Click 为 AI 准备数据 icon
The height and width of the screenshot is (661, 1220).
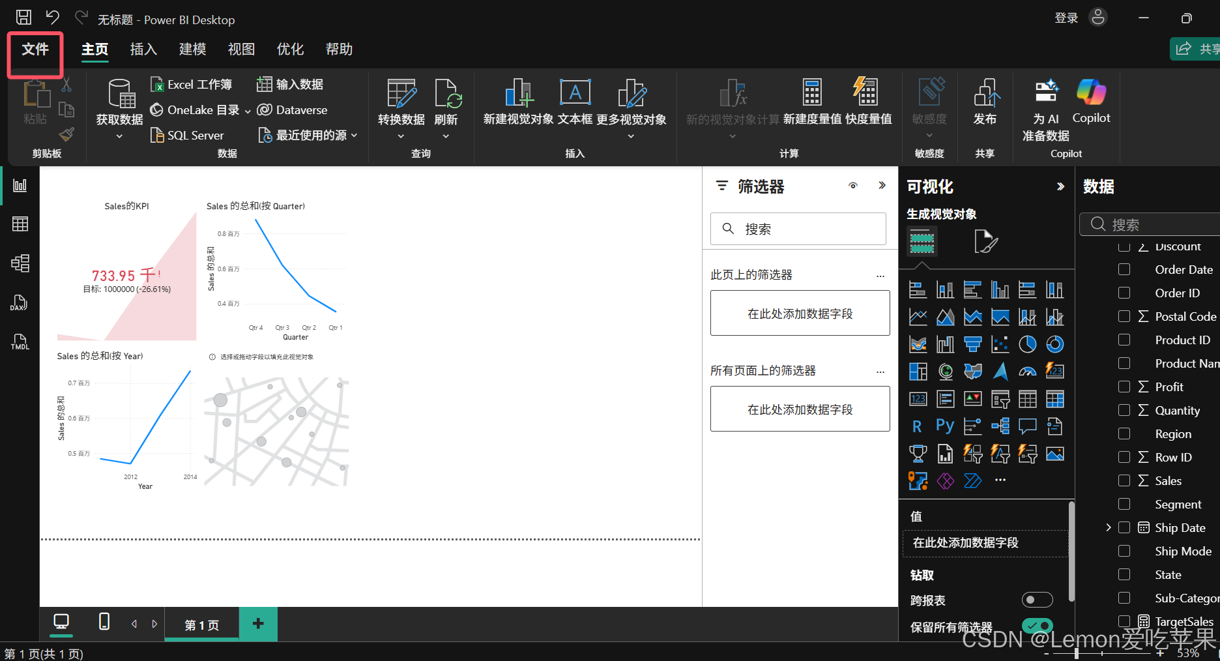(x=1047, y=91)
